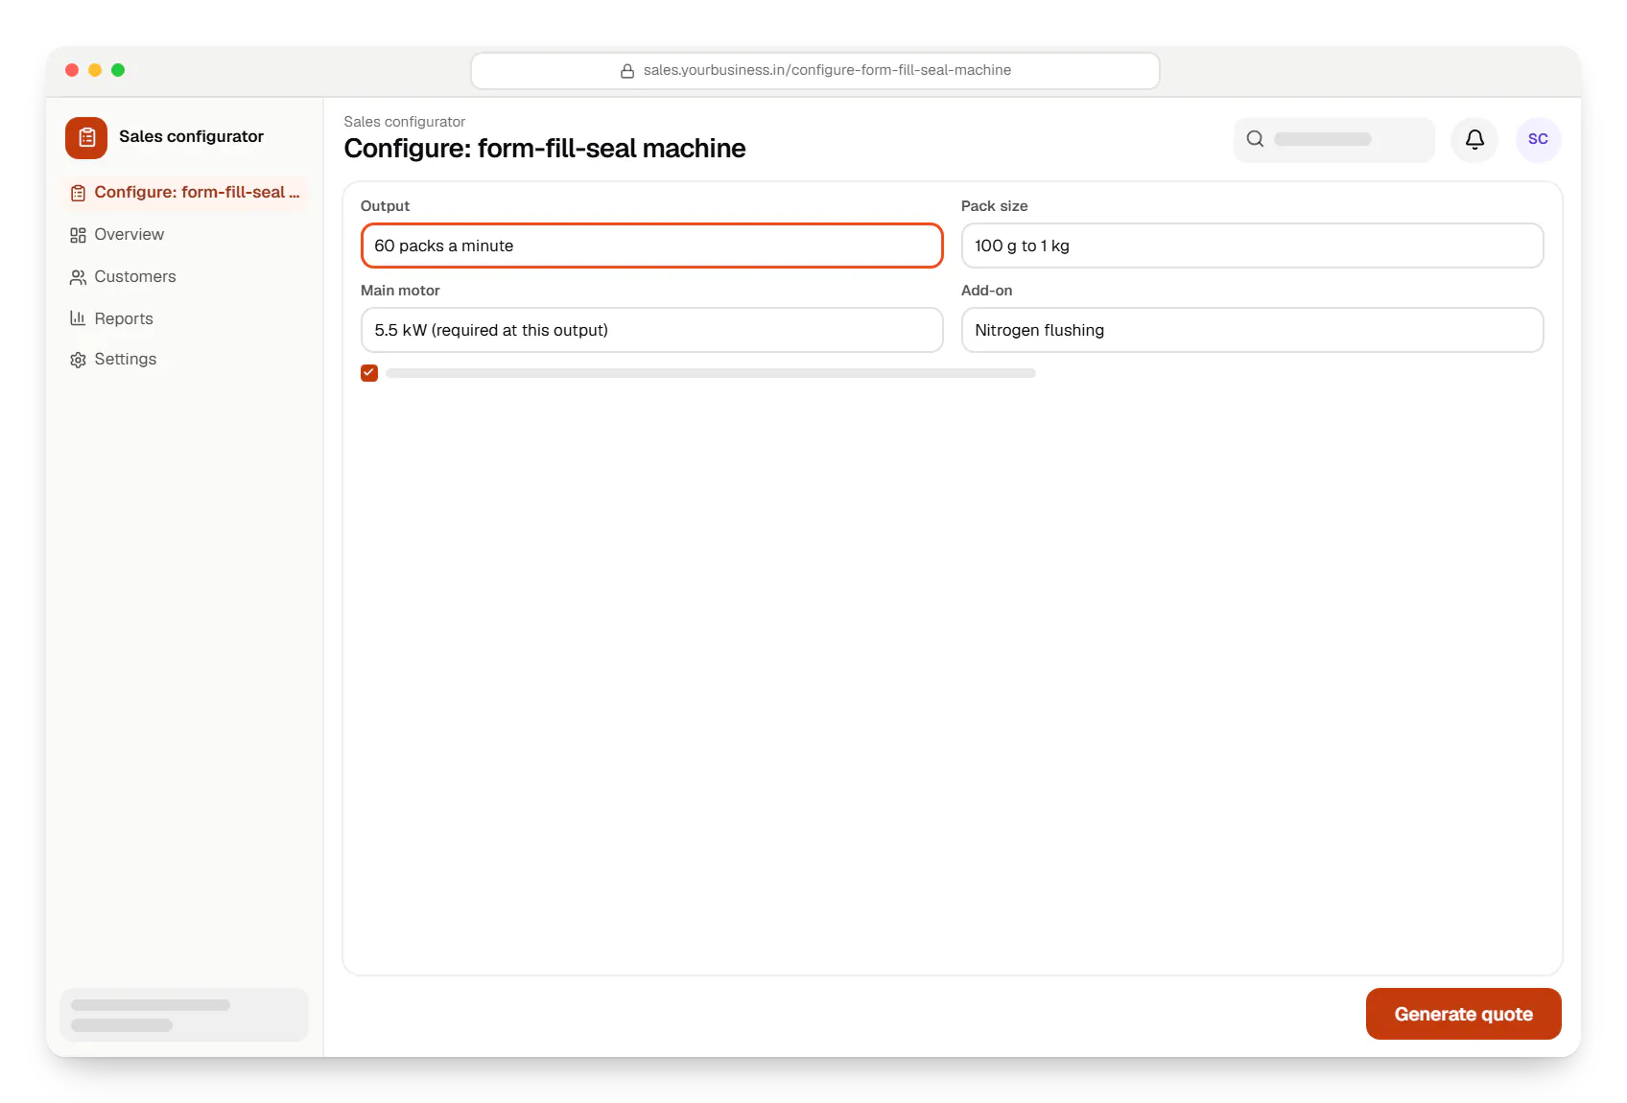Open the Pack size field showing 100 g to 1 kg
This screenshot has width=1627, height=1103.
[x=1252, y=246]
